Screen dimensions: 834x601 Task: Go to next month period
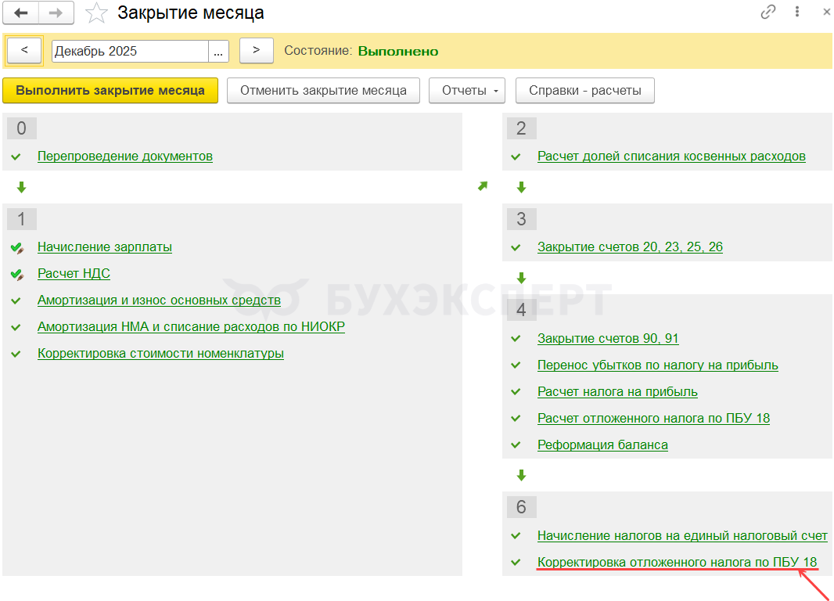coord(256,51)
